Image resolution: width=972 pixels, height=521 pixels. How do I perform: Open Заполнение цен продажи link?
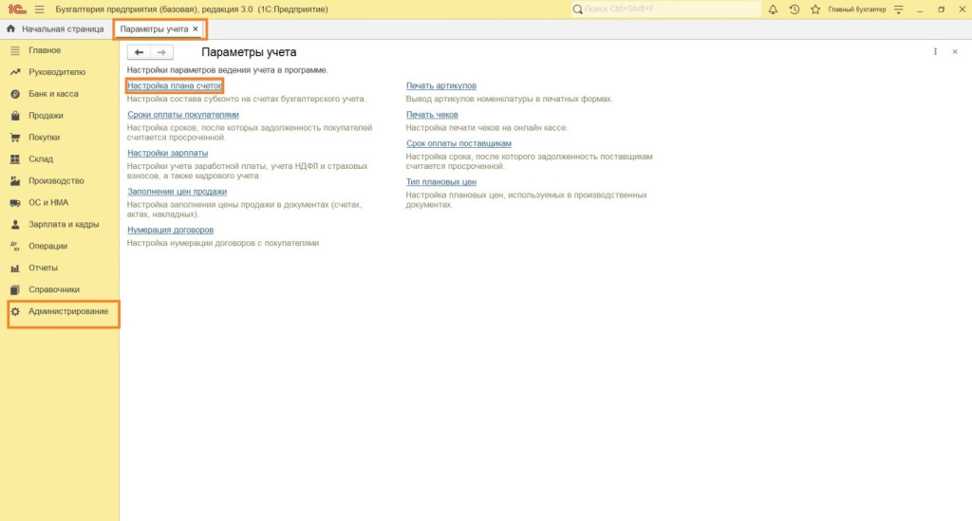point(177,192)
